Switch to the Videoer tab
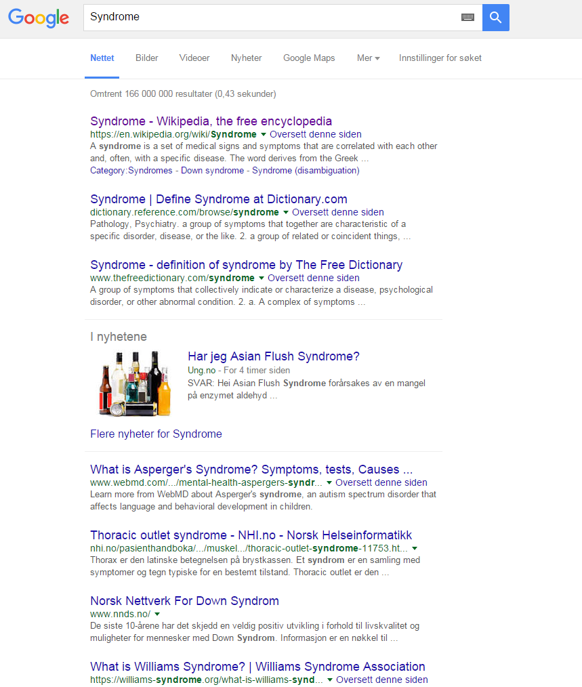The width and height of the screenshot is (582, 687). [194, 58]
